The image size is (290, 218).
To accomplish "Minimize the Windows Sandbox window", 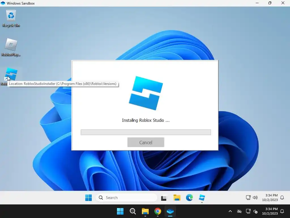I will coord(257,3).
